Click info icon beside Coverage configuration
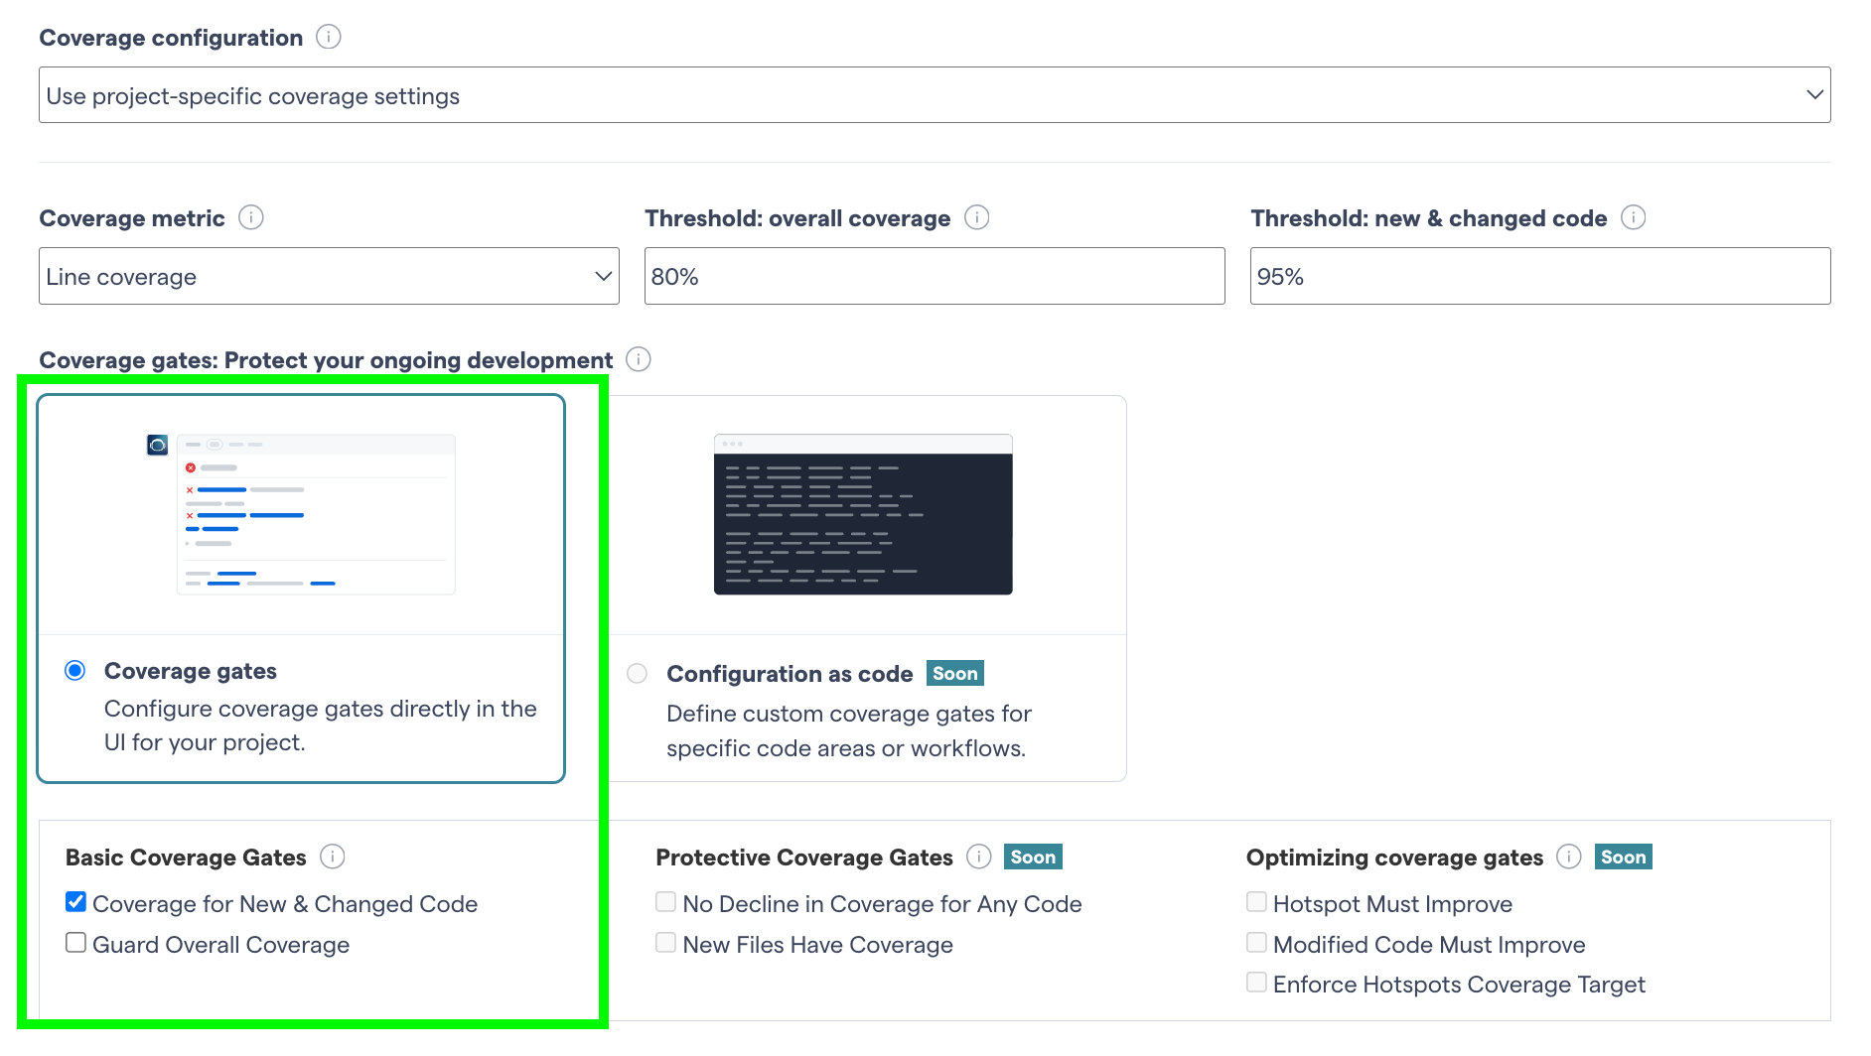This screenshot has width=1871, height=1056. click(x=329, y=37)
